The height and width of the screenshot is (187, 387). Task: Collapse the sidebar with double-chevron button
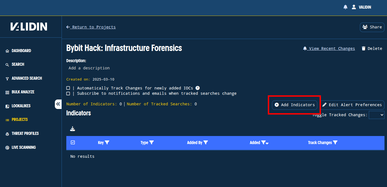[58, 104]
